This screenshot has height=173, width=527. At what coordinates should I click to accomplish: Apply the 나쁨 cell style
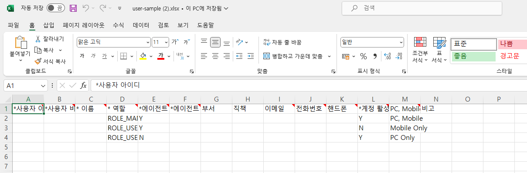click(512, 44)
